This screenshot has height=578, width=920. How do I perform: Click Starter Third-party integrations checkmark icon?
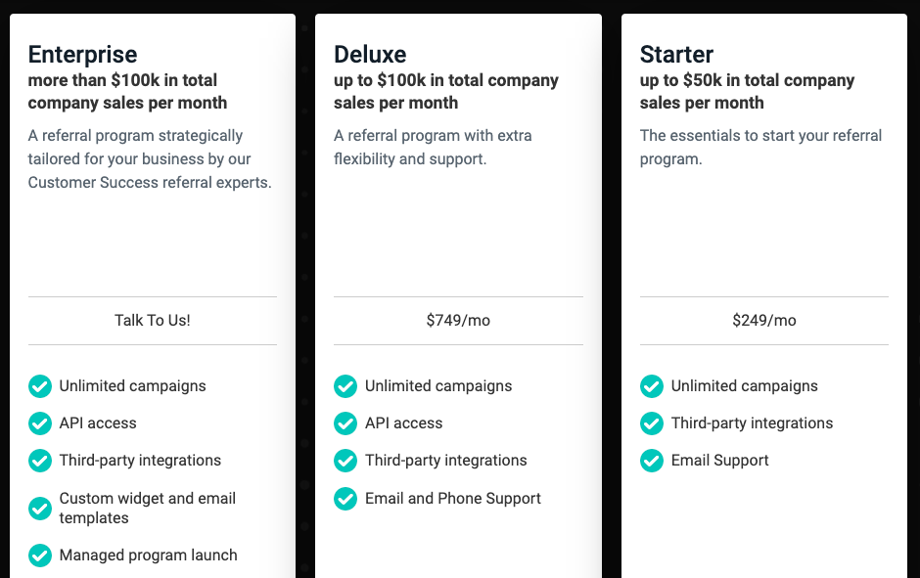652,423
